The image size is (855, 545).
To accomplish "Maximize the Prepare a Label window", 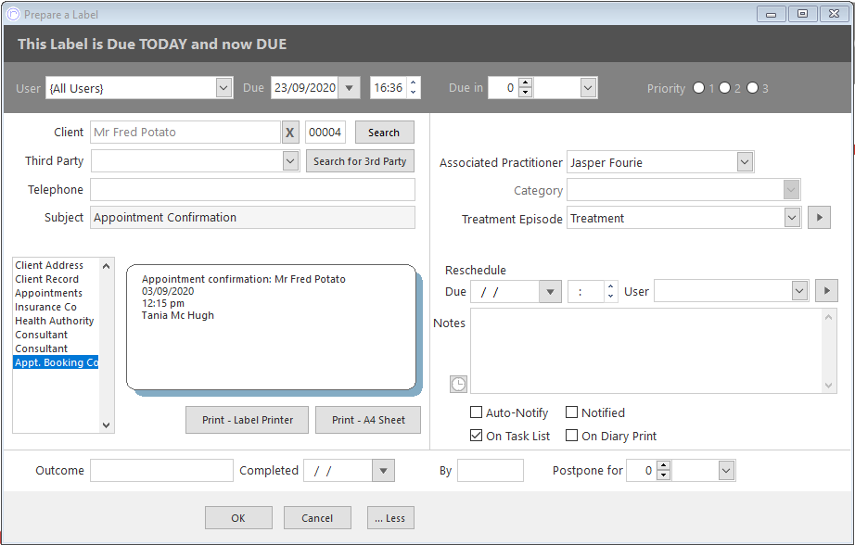I will tap(803, 14).
